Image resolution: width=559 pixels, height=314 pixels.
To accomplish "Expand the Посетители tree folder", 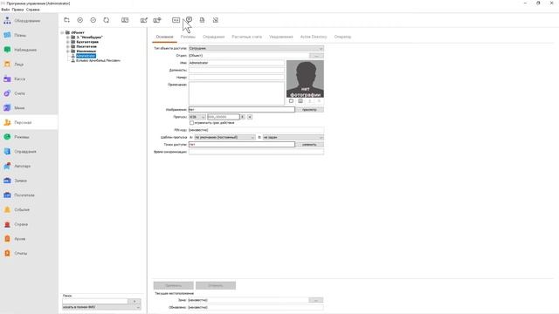I will [68, 46].
